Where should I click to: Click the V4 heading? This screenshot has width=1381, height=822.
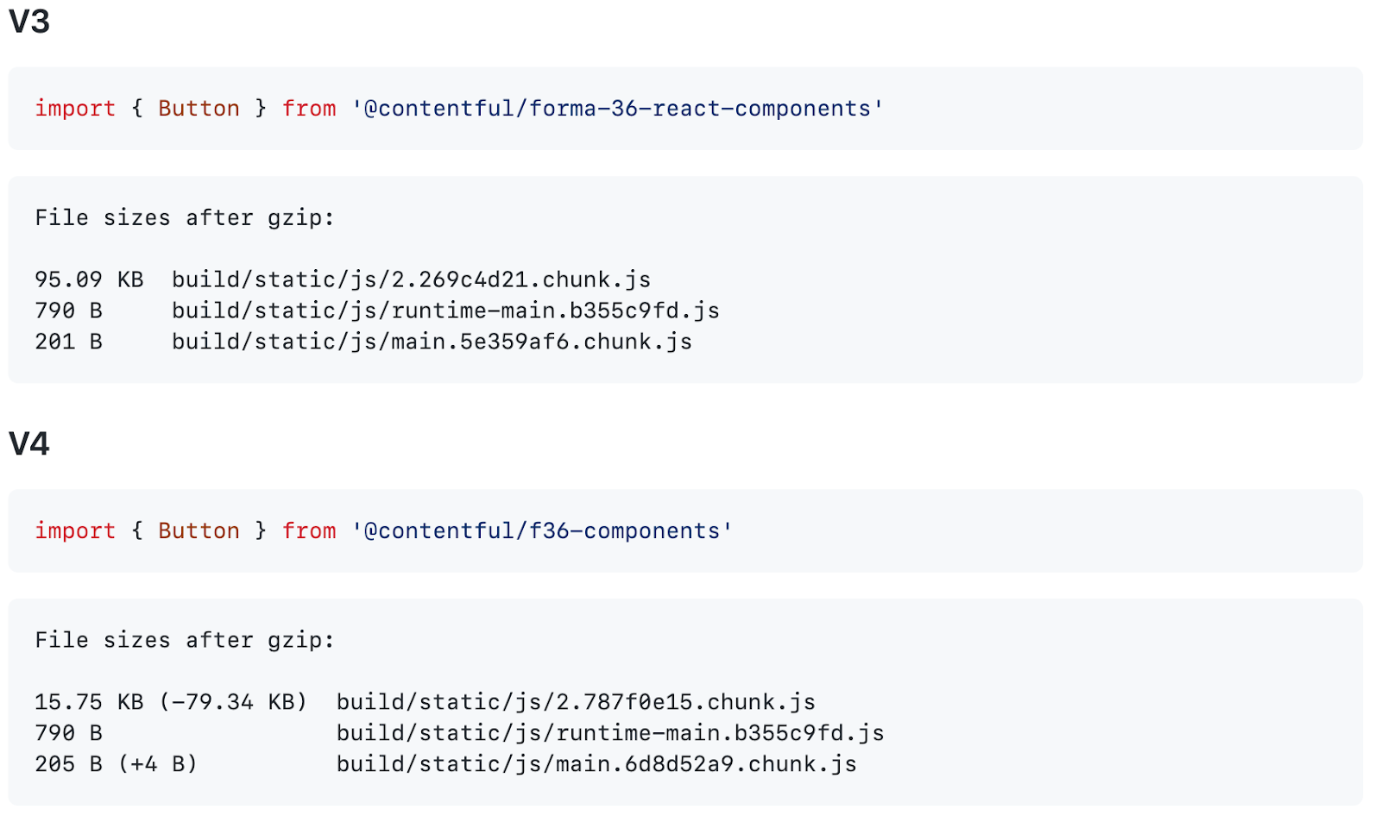pyautogui.click(x=29, y=443)
